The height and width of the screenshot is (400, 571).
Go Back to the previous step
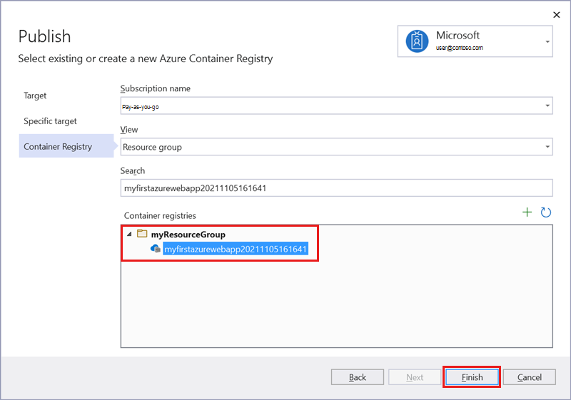358,377
